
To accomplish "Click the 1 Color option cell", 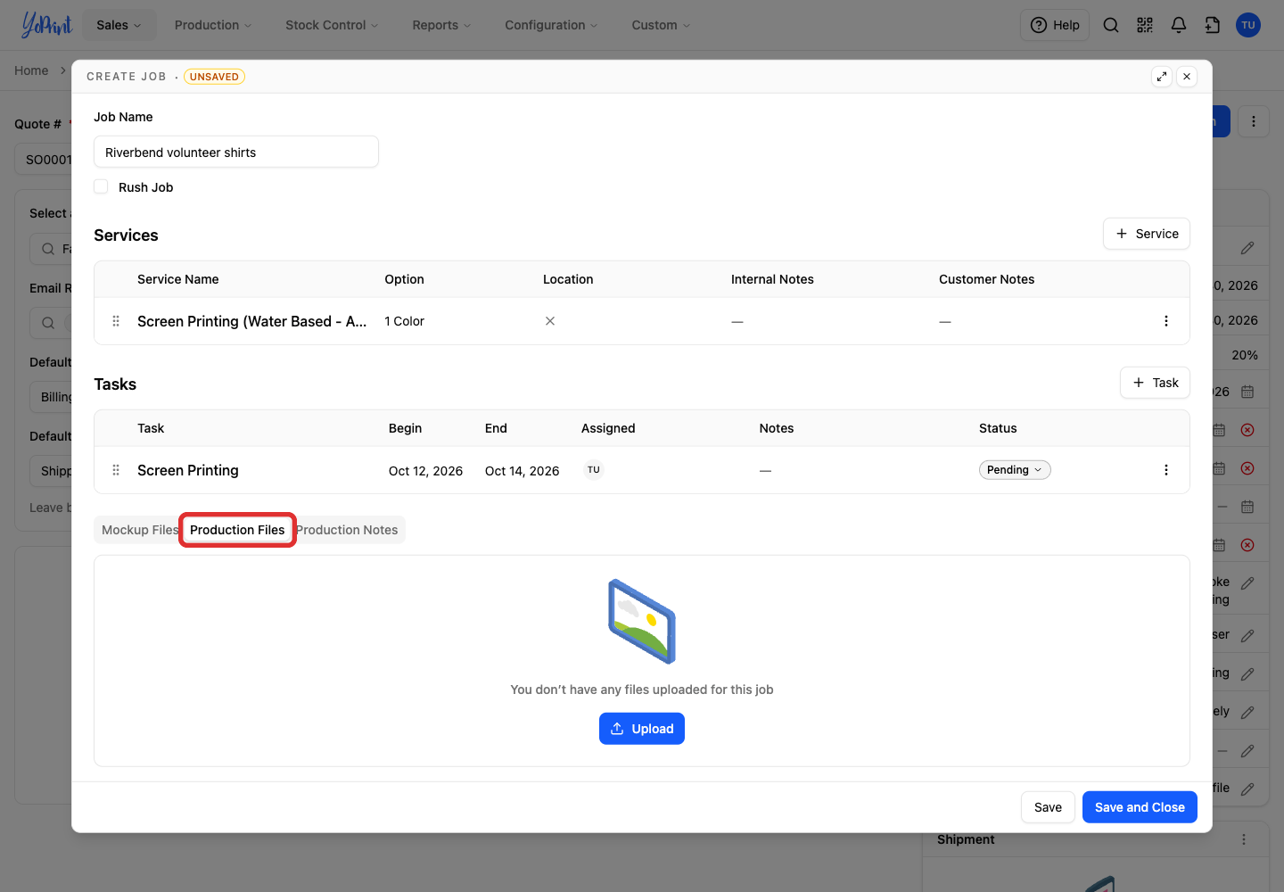I will [x=404, y=321].
